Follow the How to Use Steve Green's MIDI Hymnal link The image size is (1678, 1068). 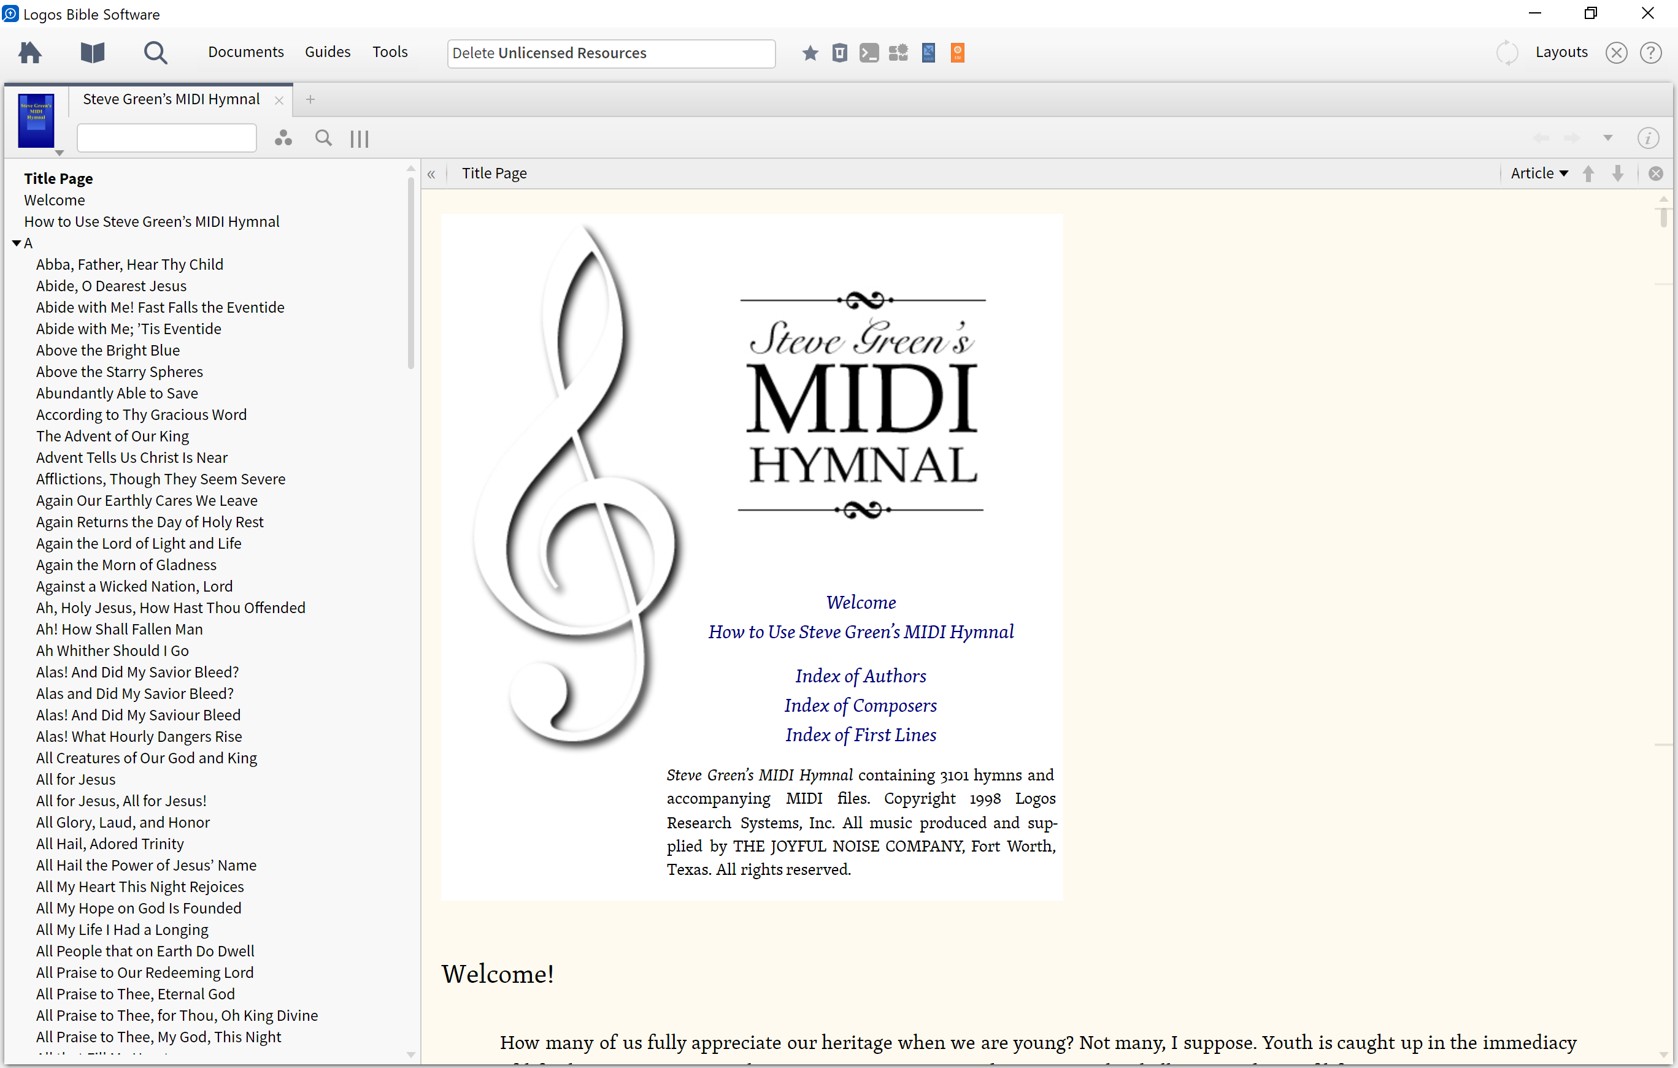tap(861, 631)
